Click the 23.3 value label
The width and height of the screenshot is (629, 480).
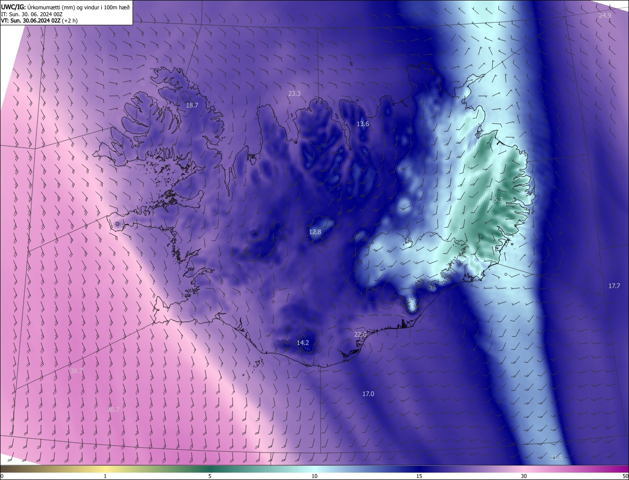pos(294,93)
